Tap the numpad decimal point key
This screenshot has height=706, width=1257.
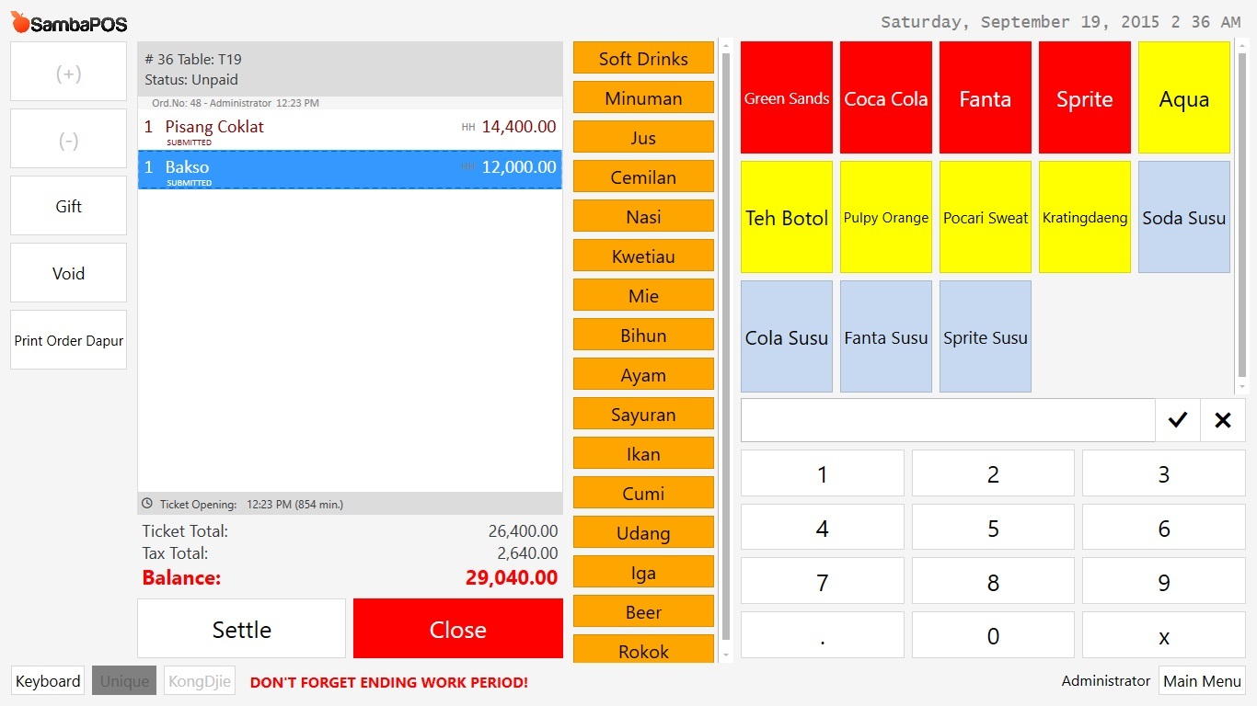[823, 635]
